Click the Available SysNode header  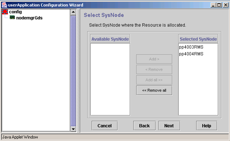coord(110,39)
